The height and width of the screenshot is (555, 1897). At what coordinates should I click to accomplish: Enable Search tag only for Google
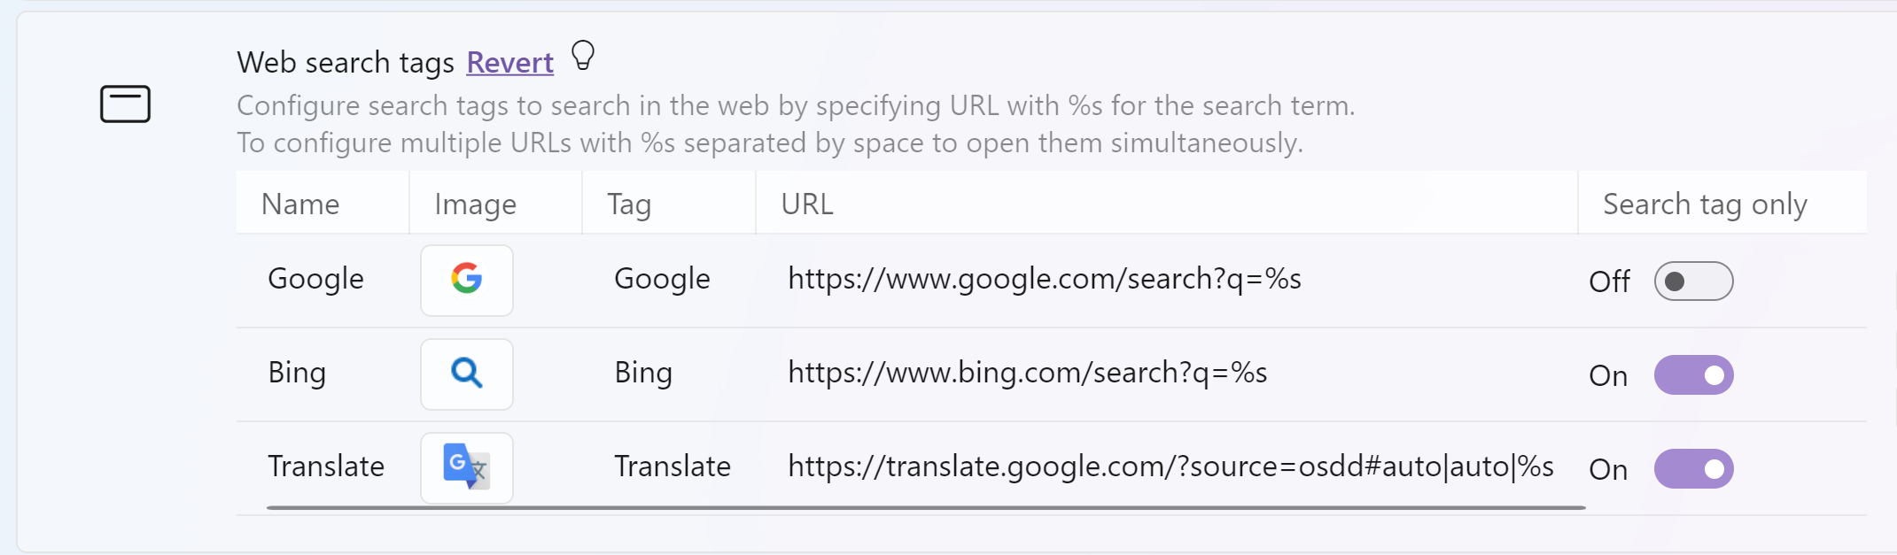coord(1693,281)
